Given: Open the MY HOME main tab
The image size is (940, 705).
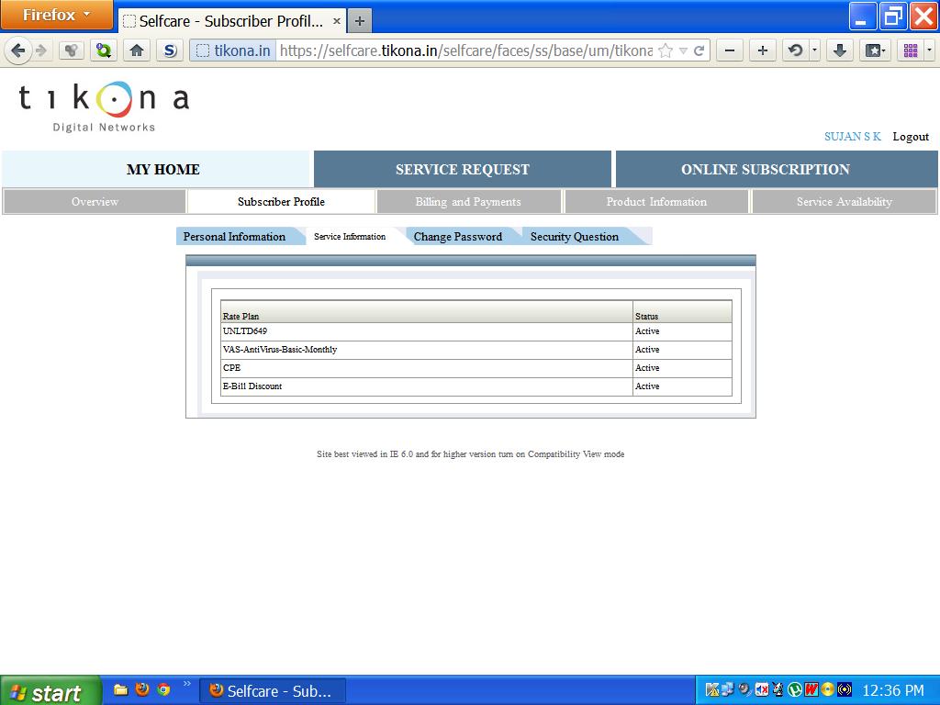Looking at the screenshot, I should click(156, 169).
